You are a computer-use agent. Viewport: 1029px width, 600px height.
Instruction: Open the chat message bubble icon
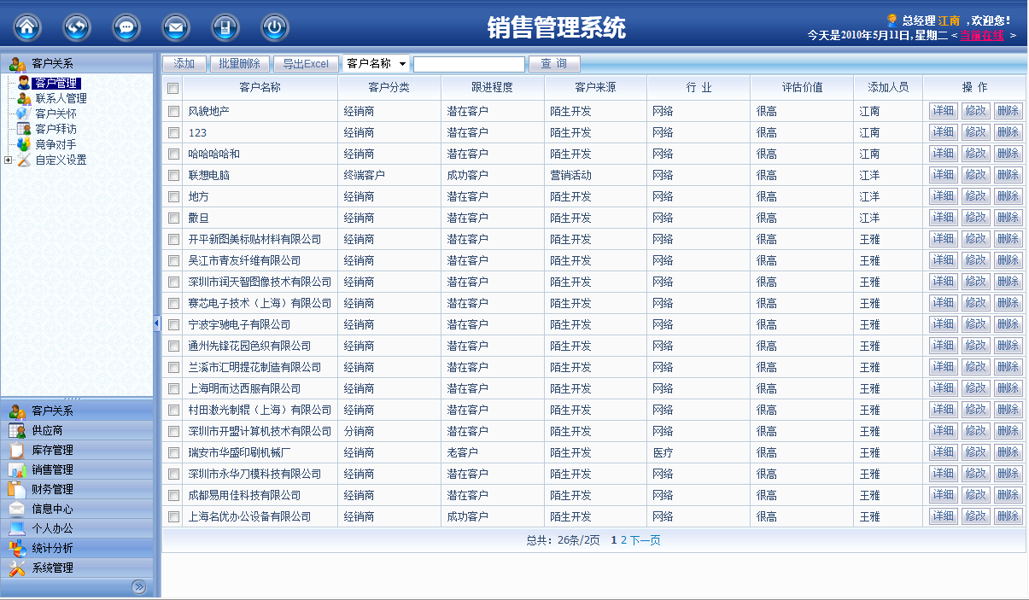click(126, 27)
